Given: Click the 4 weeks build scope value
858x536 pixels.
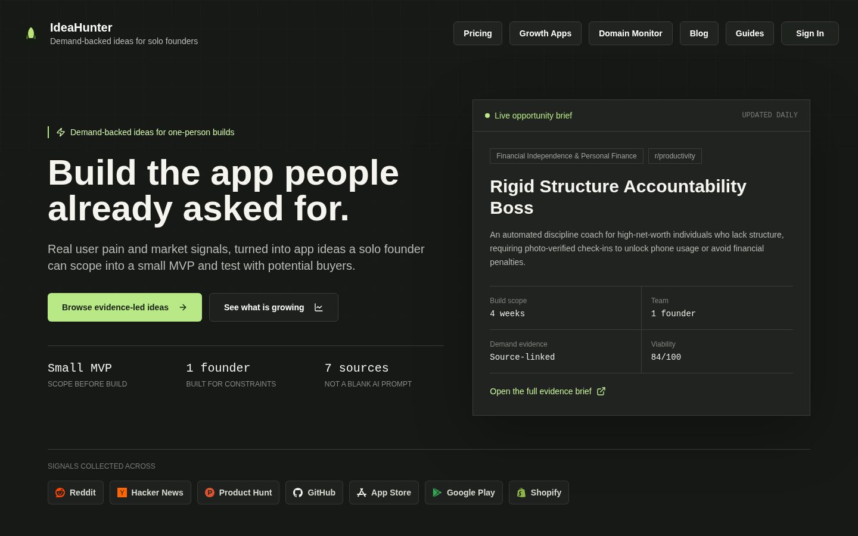Looking at the screenshot, I should (x=508, y=313).
